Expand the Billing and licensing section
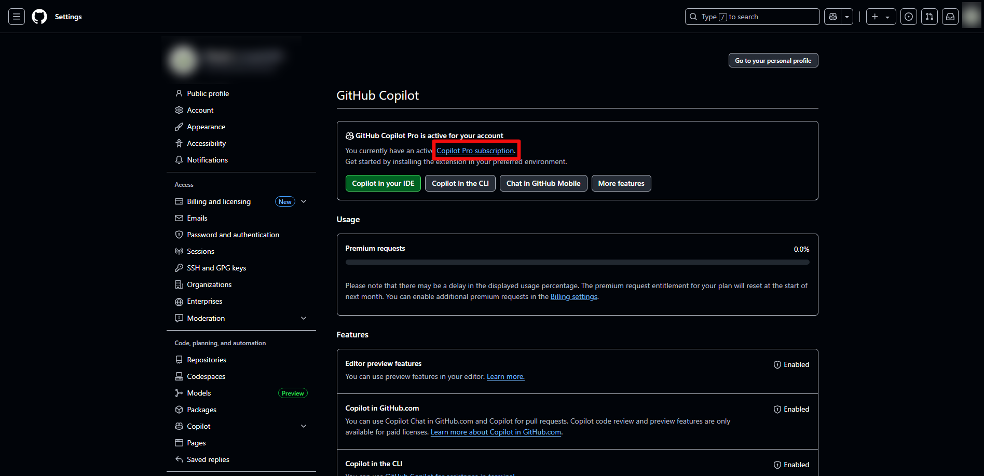The height and width of the screenshot is (476, 984). click(x=304, y=201)
